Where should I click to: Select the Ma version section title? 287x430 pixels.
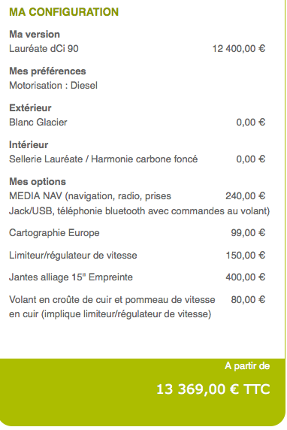click(x=35, y=35)
